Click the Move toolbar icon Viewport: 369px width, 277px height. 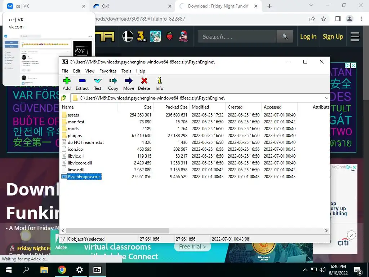click(129, 81)
